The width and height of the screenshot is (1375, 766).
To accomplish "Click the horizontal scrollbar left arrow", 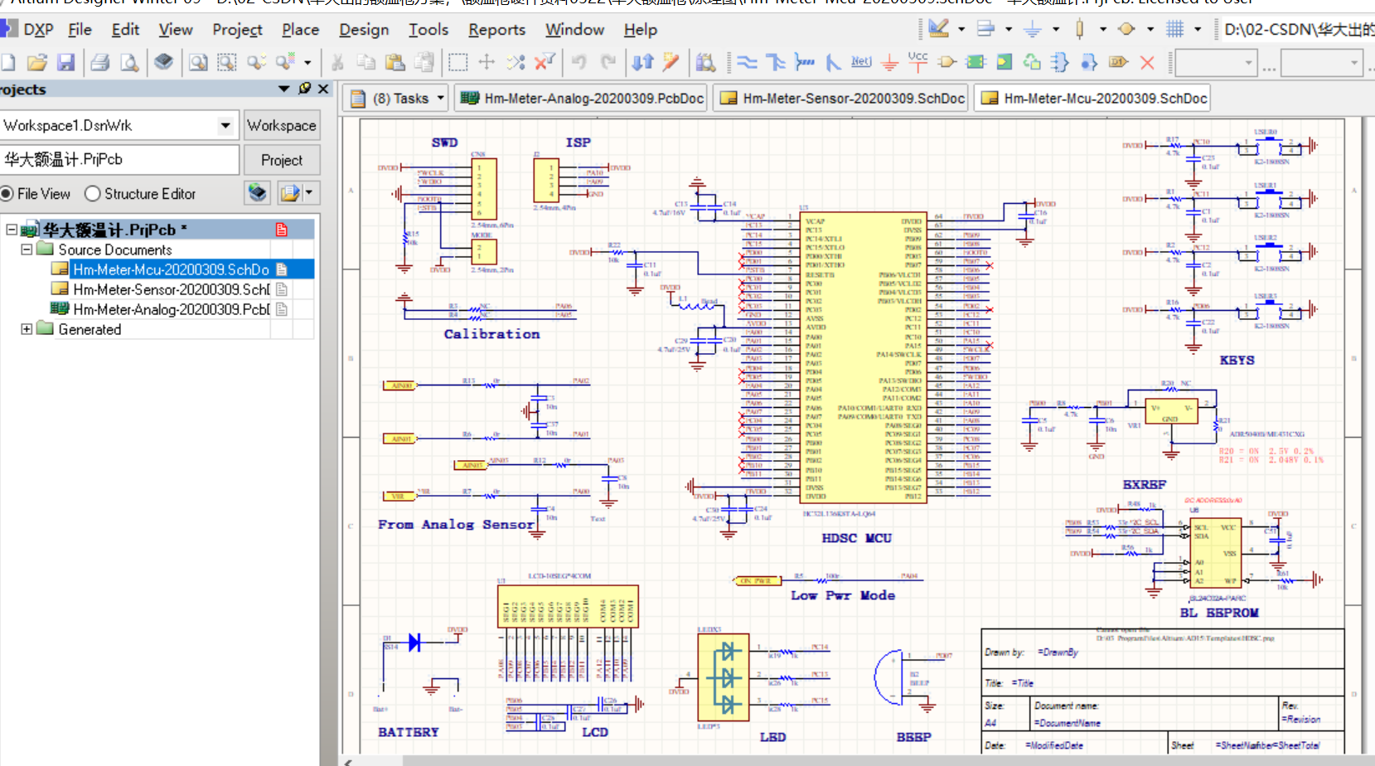I will click(349, 761).
